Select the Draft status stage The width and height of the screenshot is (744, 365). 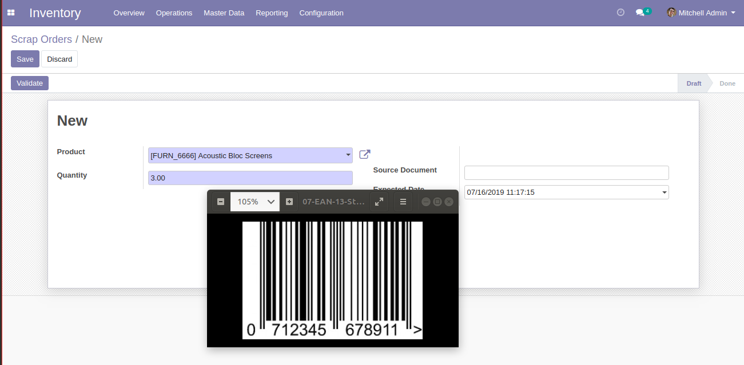click(x=694, y=83)
